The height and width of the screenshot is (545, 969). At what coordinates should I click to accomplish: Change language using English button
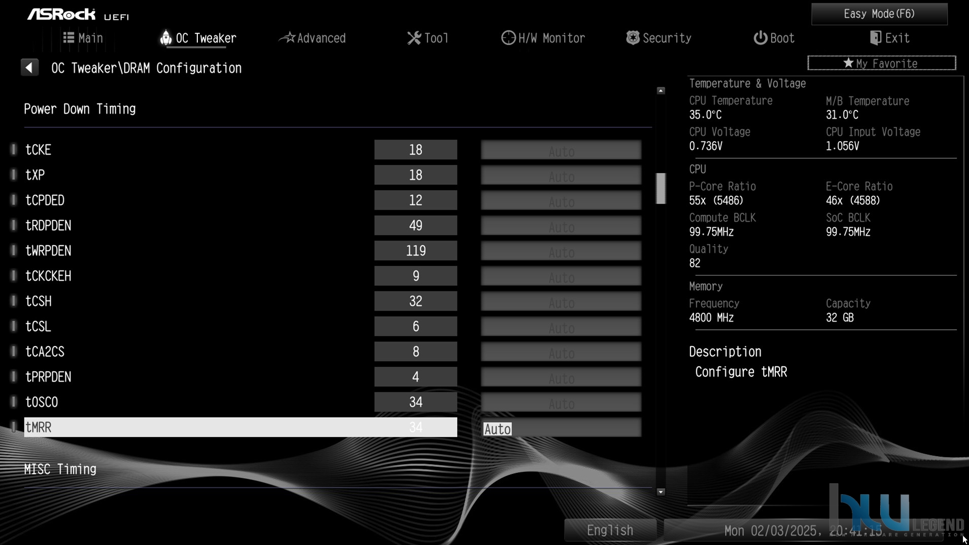(610, 530)
